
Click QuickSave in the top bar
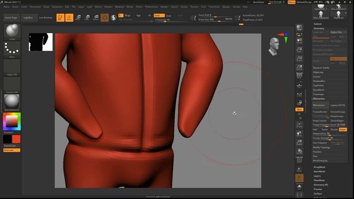(258, 2)
